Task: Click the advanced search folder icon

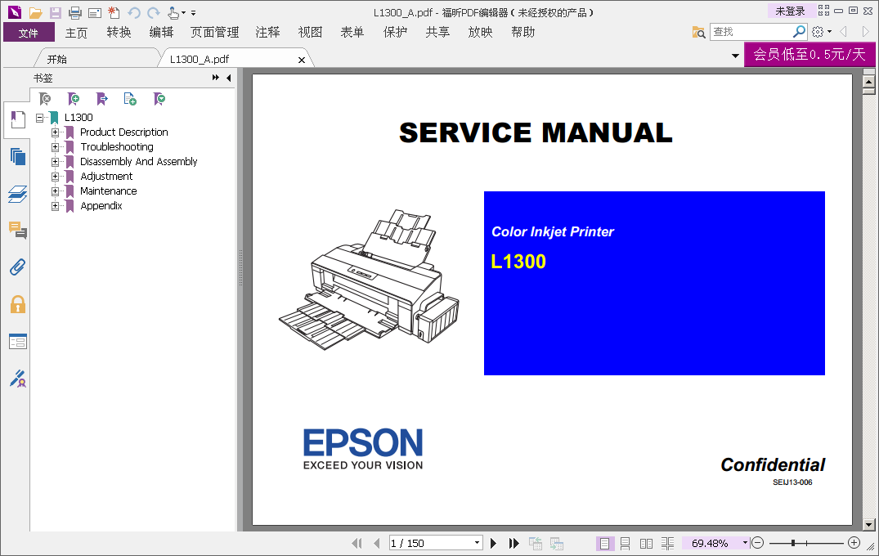Action: coord(698,33)
